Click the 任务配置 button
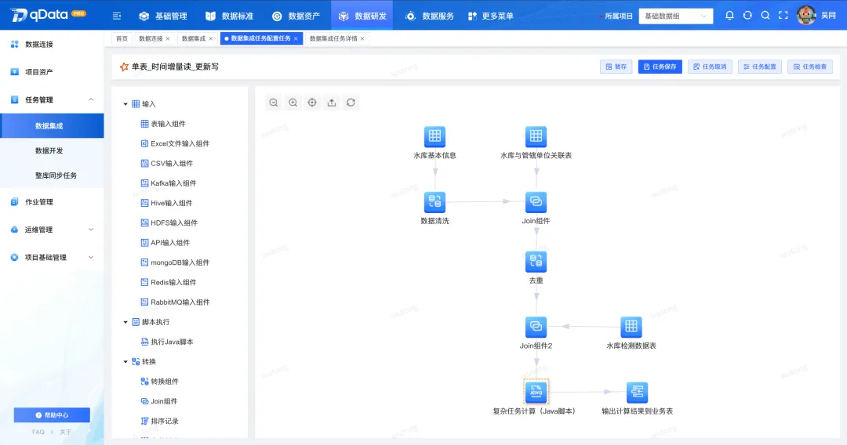Viewport: 847px width, 445px height. click(759, 67)
